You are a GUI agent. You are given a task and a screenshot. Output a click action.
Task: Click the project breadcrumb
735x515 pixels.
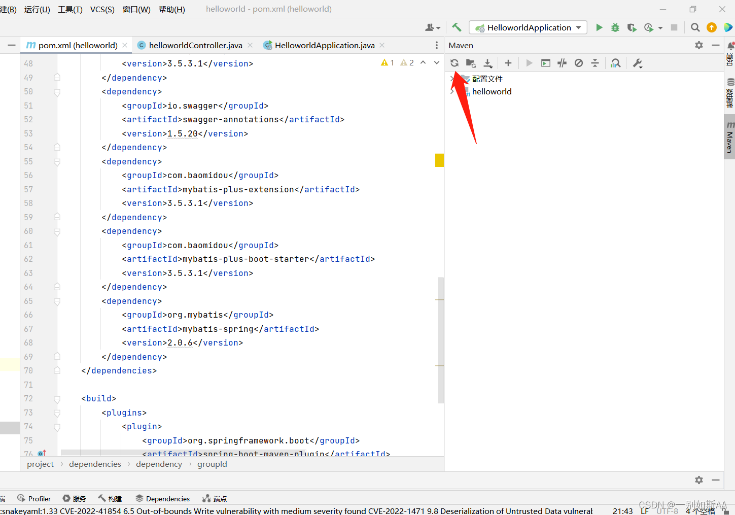(40, 464)
